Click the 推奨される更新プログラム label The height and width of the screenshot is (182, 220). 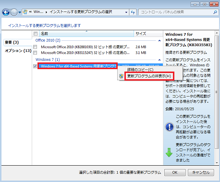pyautogui.click(x=186, y=52)
